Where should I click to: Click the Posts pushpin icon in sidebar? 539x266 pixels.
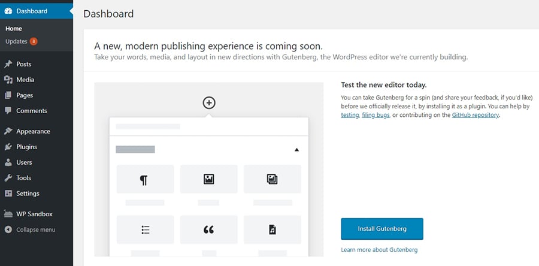pyautogui.click(x=8, y=64)
